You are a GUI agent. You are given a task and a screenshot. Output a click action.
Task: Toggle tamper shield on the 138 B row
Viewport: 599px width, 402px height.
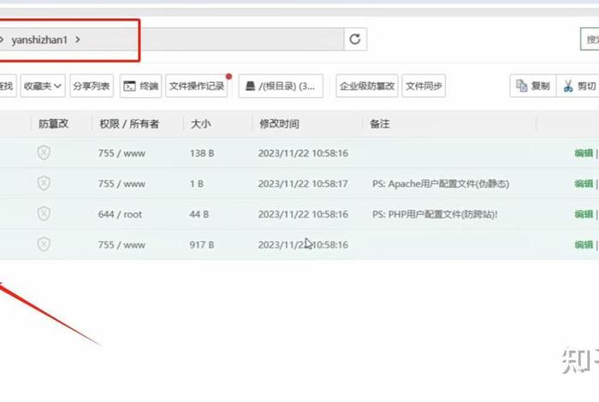[x=44, y=153]
